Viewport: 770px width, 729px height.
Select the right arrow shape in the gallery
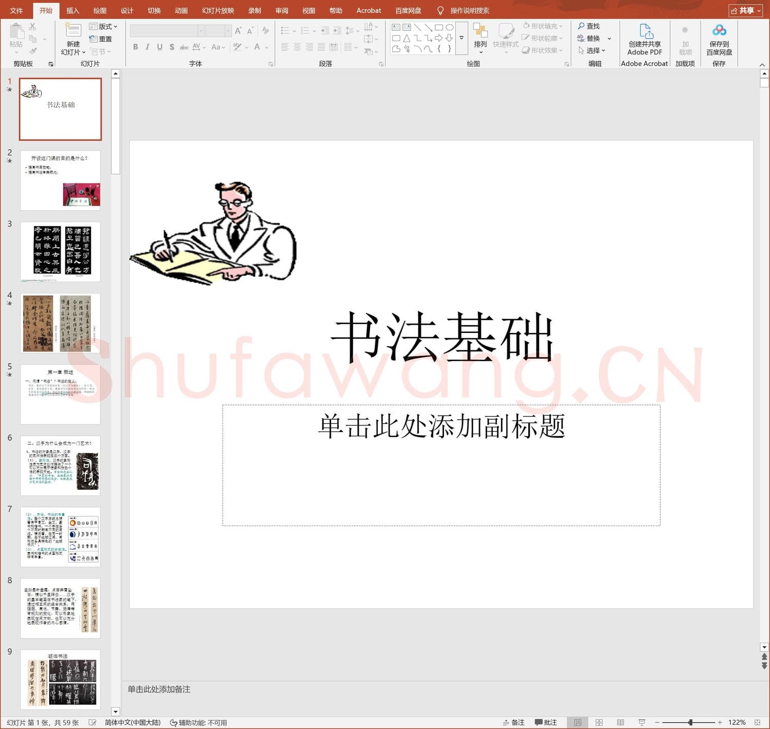tap(439, 38)
